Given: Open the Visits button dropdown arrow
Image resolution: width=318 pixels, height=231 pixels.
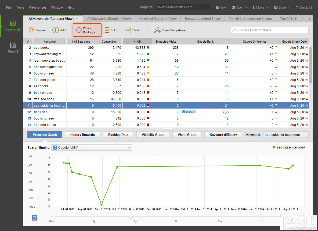Looking at the screenshot, I should 143,30.
